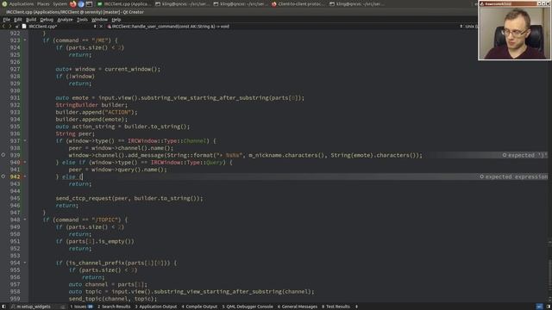The width and height of the screenshot is (552, 310).
Task: Collapse the code block at line 937
Action: pos(25,140)
